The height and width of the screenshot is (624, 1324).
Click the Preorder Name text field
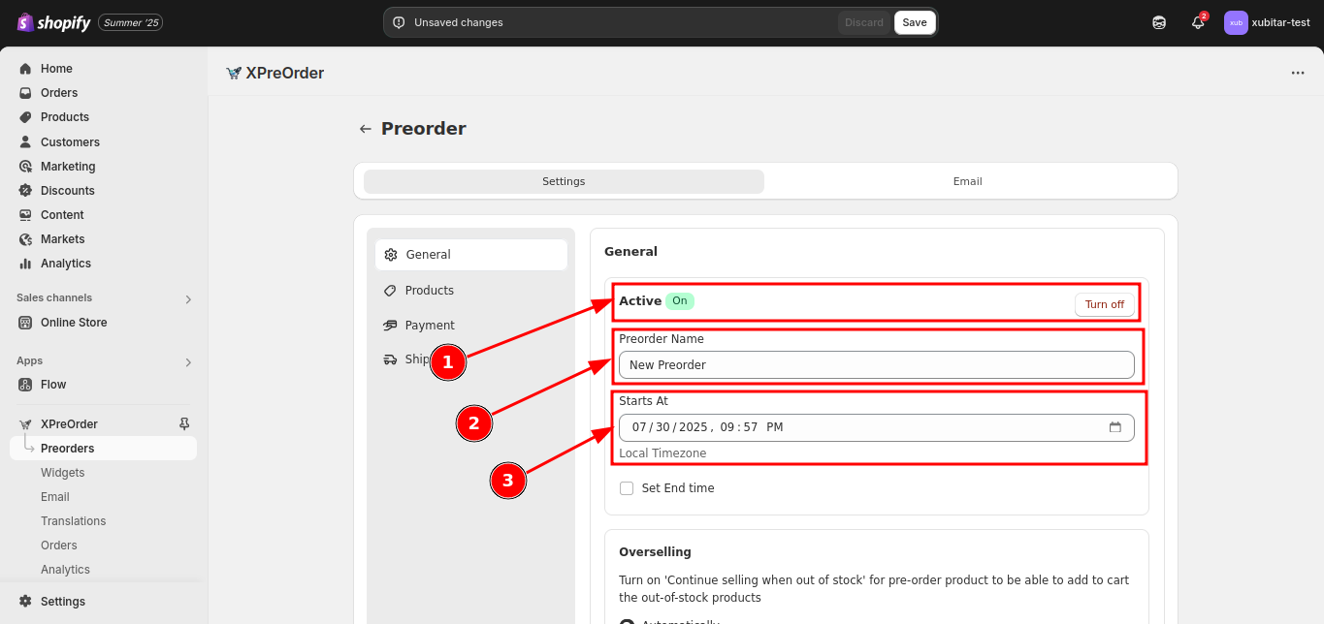[876, 365]
